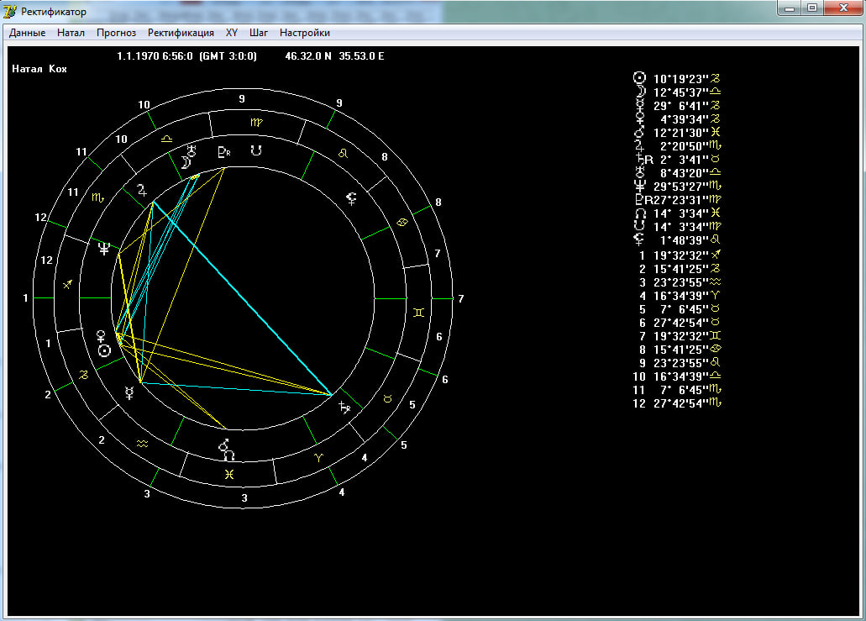Click the Mercury glyph in the chart wheel
Viewport: 866px width, 621px height.
point(129,392)
